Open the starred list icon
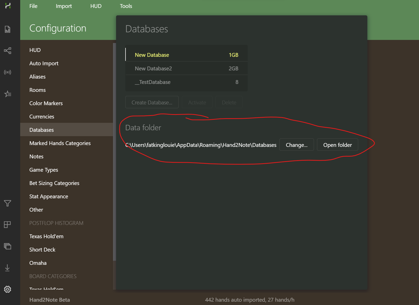This screenshot has height=305, width=419. pyautogui.click(x=8, y=94)
